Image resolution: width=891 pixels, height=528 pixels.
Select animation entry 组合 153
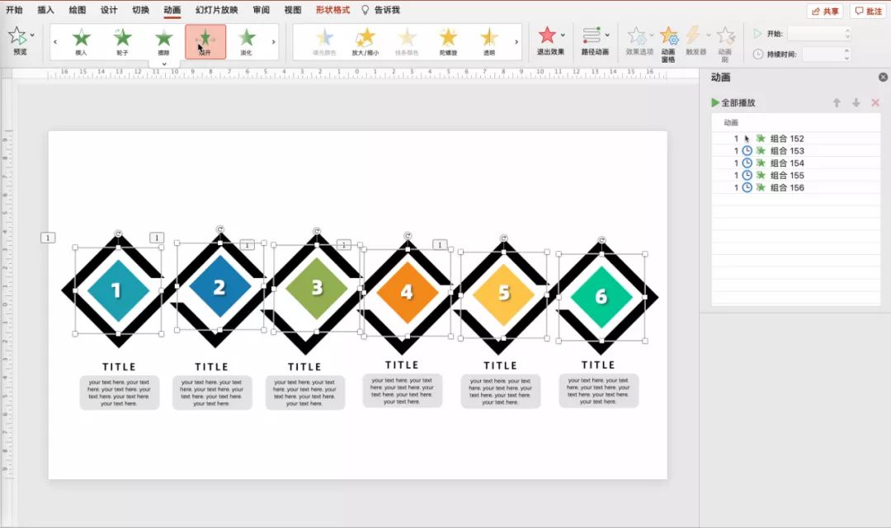(x=795, y=151)
